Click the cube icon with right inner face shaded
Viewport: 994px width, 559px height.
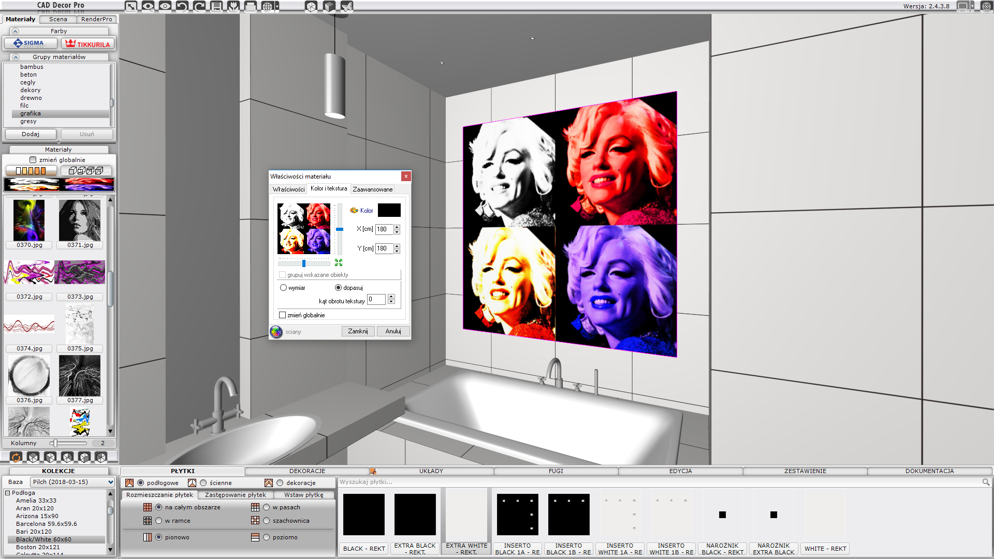click(x=67, y=457)
